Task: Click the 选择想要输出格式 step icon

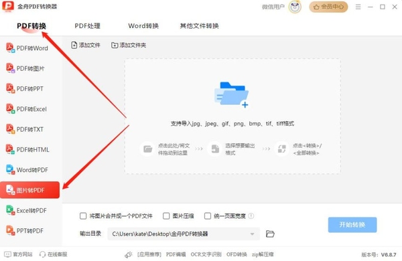Action: 215,149
